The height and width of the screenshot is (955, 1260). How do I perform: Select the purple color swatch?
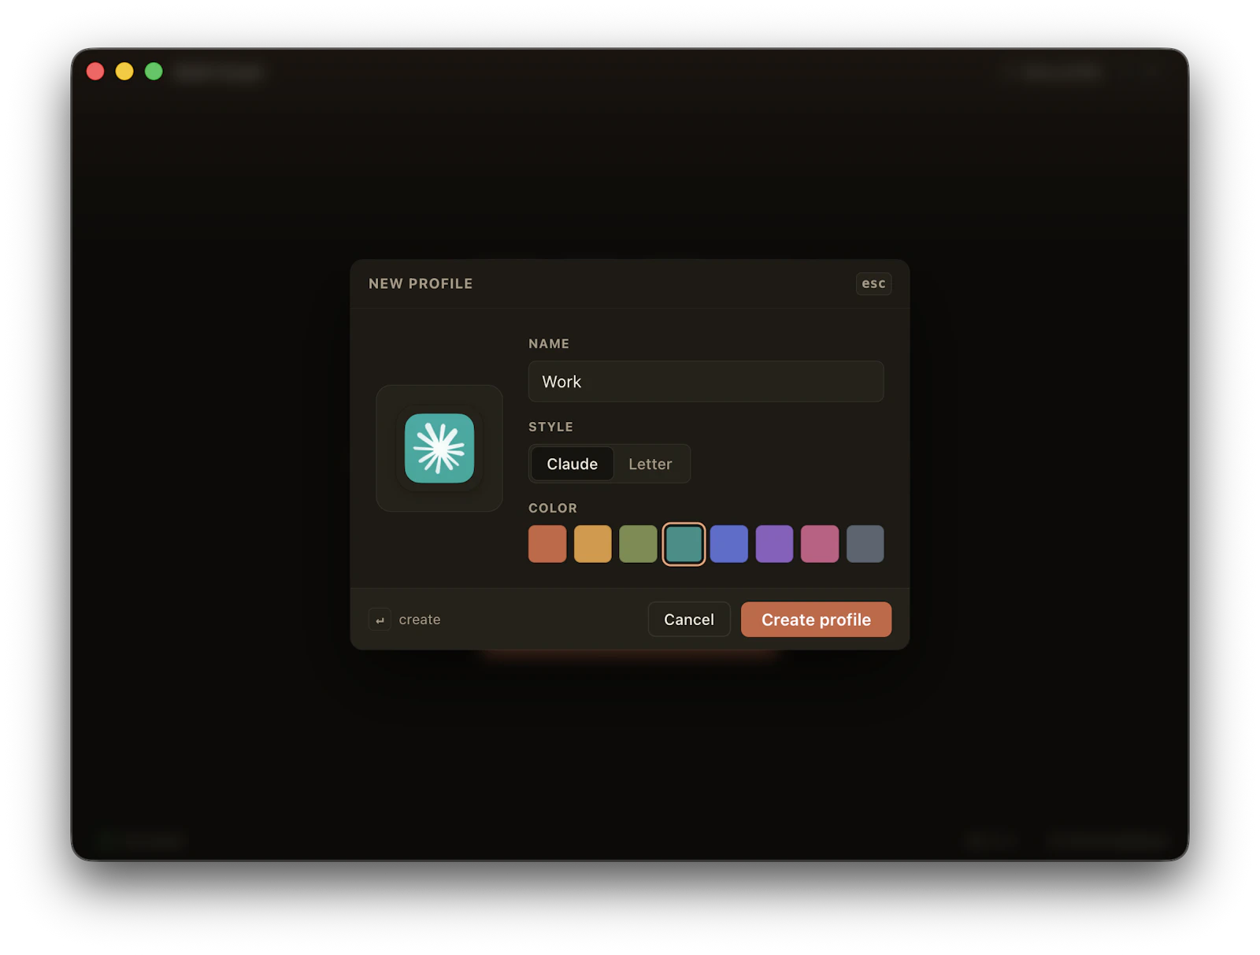tap(774, 544)
